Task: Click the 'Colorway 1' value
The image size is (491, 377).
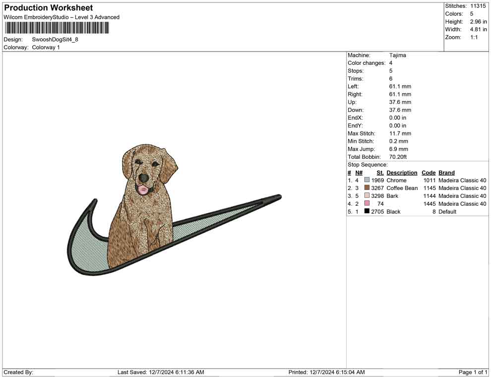Action: pos(46,47)
